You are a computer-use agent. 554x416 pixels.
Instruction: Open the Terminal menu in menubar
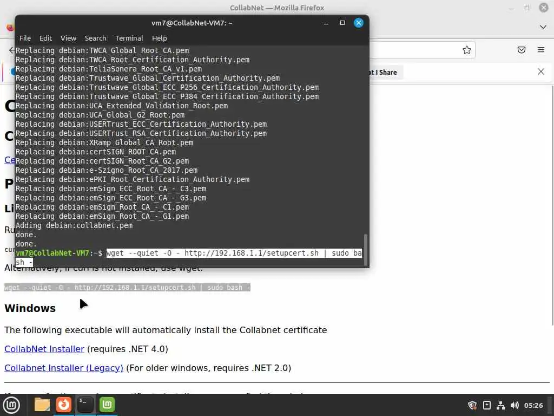tap(129, 38)
